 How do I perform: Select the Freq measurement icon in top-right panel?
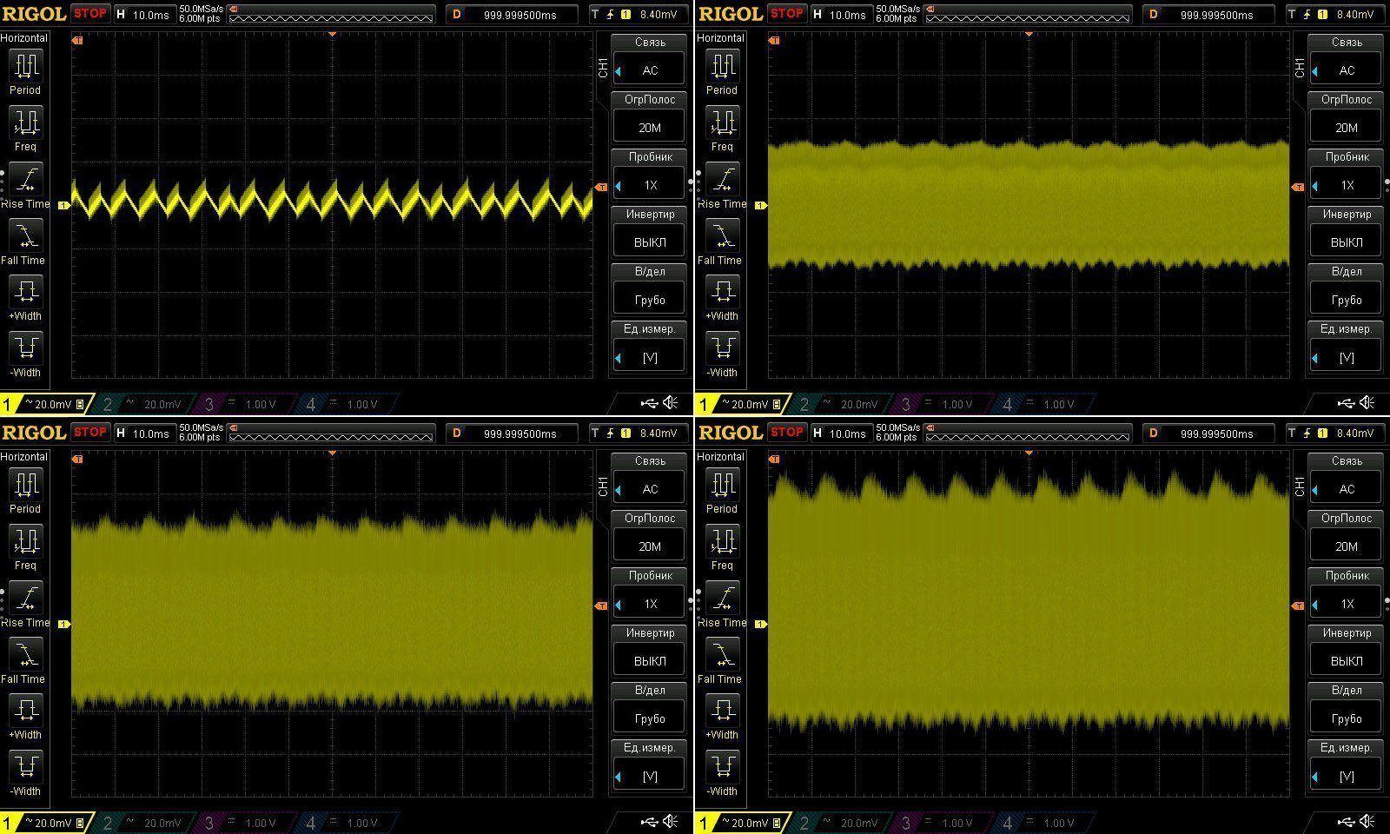pyautogui.click(x=722, y=123)
